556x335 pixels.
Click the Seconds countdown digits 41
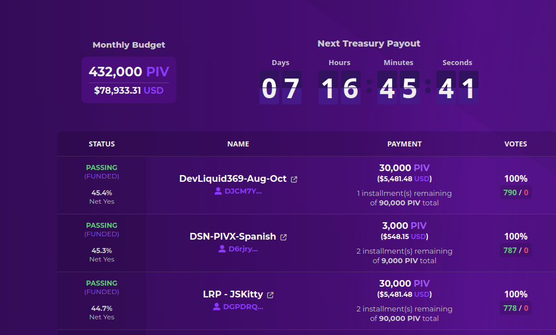pyautogui.click(x=457, y=88)
